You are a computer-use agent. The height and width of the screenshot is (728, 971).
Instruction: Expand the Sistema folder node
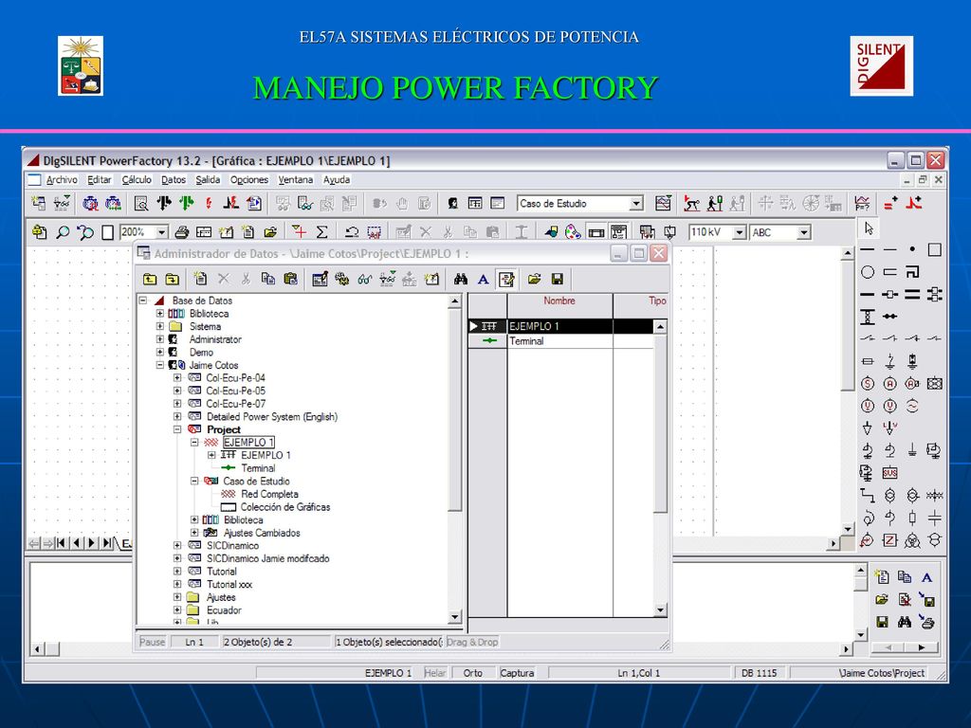pyautogui.click(x=159, y=326)
